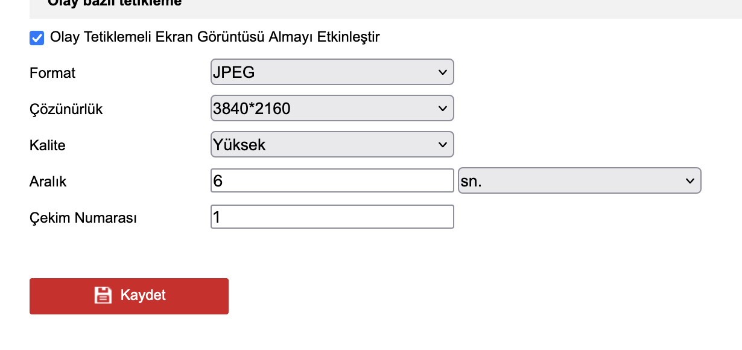Click the Olay bazlı tetikleme section header
This screenshot has width=742, height=350.
tap(115, 4)
